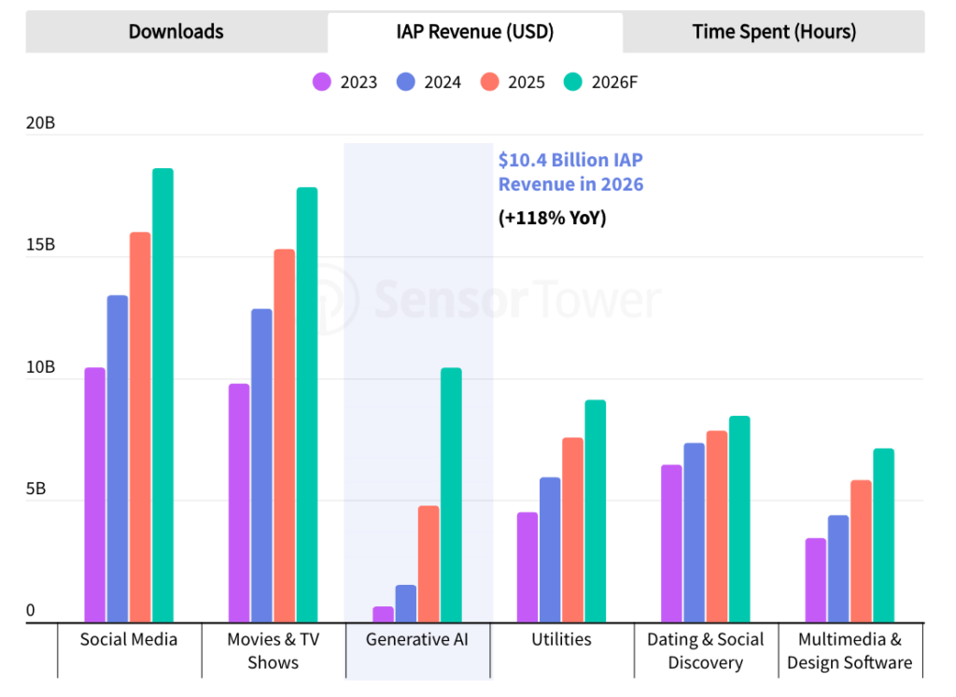This screenshot has height=697, width=956.
Task: Click the Generative AI 2026F green bar
Action: coord(451,495)
